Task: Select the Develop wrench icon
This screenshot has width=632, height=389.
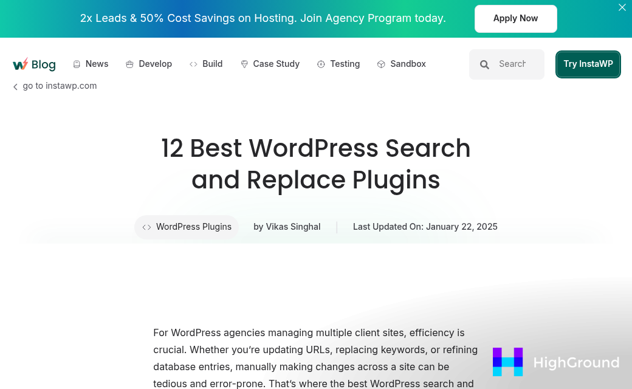Action: pyautogui.click(x=129, y=63)
